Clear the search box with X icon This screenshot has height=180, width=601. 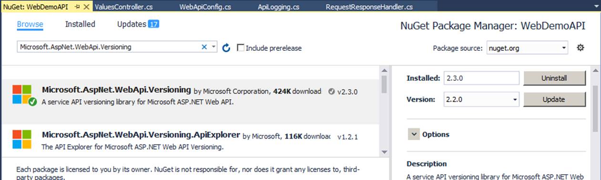pos(204,47)
